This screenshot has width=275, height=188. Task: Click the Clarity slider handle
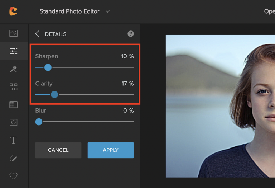[54, 94]
